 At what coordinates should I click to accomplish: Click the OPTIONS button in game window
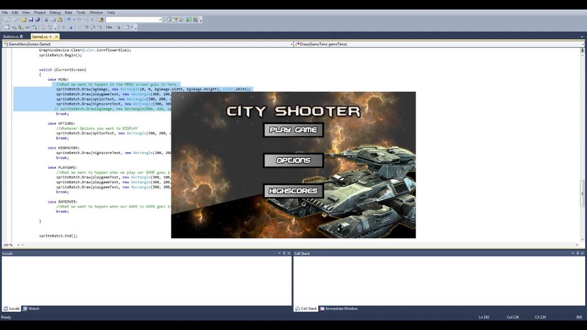pos(293,160)
